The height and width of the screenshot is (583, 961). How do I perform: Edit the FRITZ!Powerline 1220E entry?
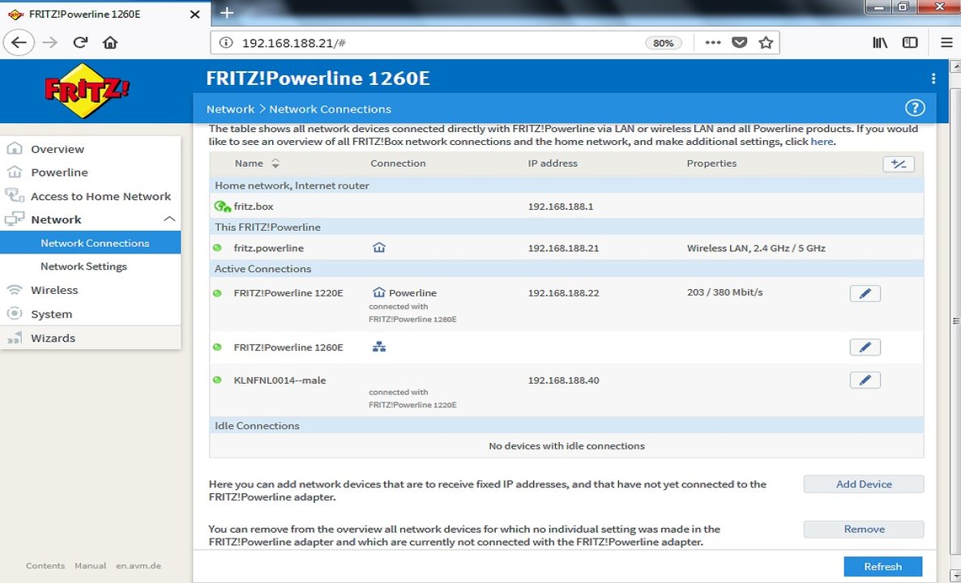pyautogui.click(x=865, y=293)
